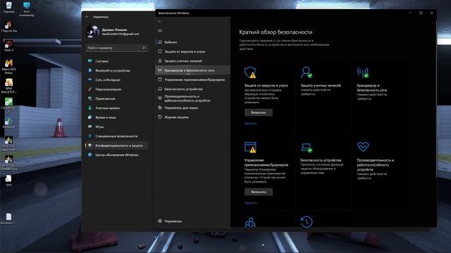This screenshot has width=451, height=253.
Task: Open Брандмауэр и безопасность сети sidebar item
Action: pos(192,70)
